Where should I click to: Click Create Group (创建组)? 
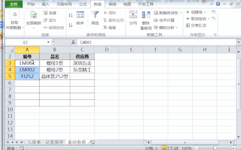click(194, 12)
